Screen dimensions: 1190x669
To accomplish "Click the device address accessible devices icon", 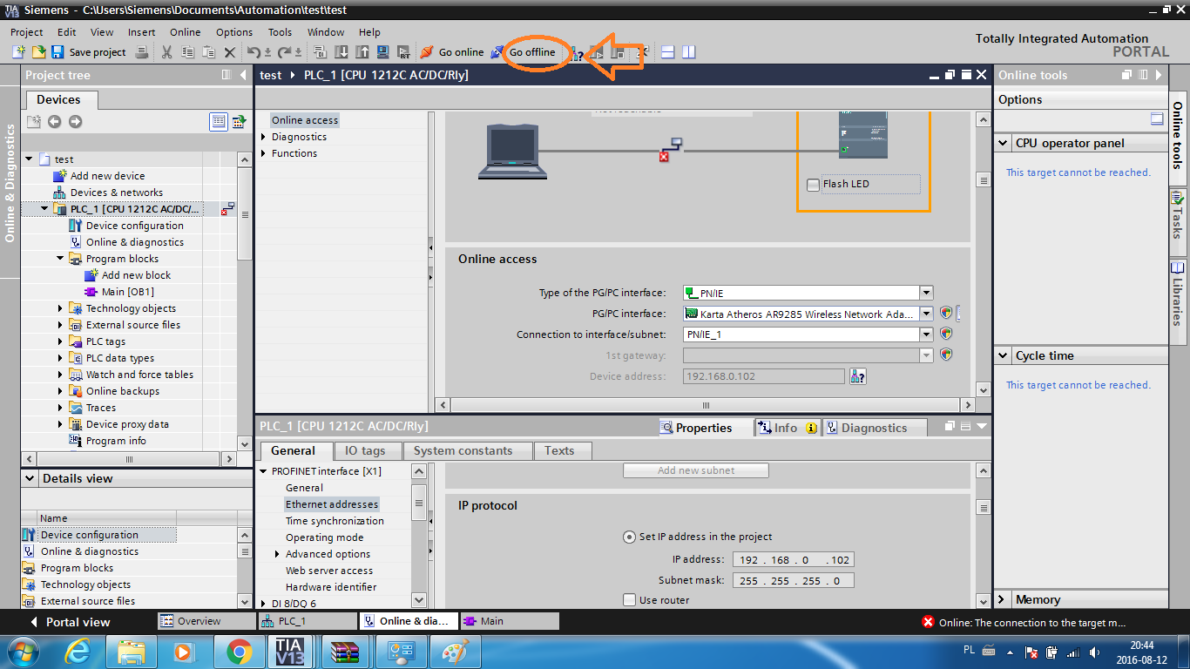I will point(858,376).
